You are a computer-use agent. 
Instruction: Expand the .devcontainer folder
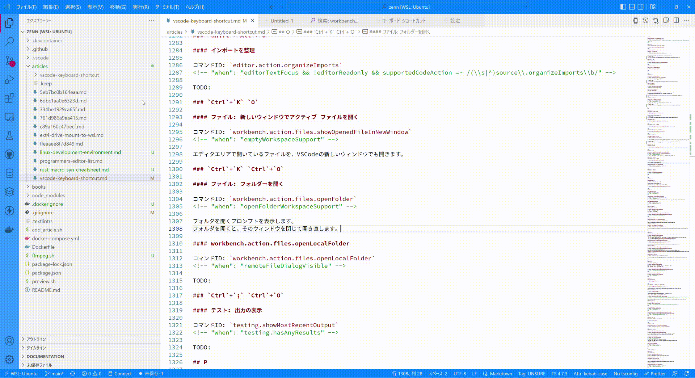90,41
